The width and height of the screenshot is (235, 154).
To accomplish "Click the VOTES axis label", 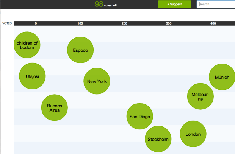I will (7, 23).
